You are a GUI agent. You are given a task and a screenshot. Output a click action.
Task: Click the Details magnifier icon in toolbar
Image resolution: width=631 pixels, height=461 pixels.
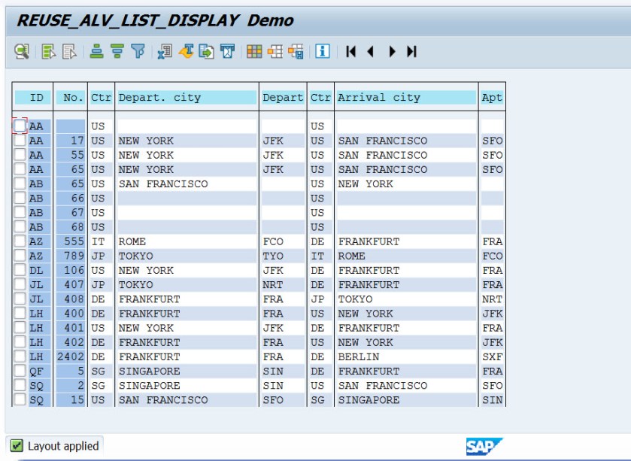[x=22, y=51]
